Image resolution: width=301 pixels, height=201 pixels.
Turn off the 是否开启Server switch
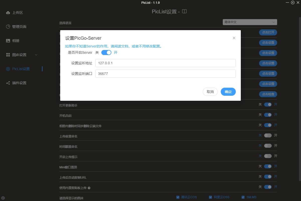coord(106,53)
